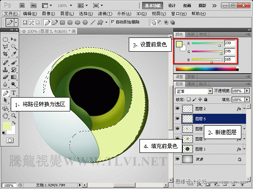Hide layer 图层 2
253x189 pixels.
tap(177, 109)
